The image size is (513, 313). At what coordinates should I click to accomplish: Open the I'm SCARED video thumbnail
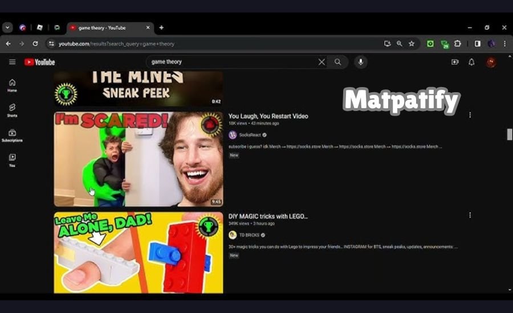click(x=139, y=159)
